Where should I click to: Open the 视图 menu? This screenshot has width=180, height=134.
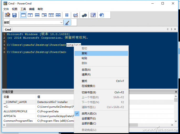[14, 9]
